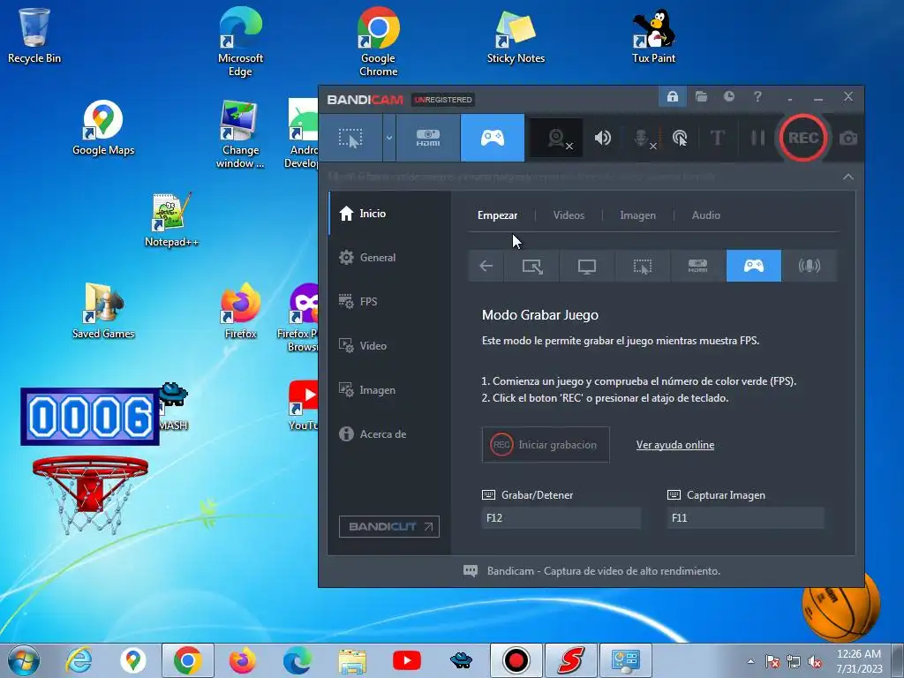Image resolution: width=904 pixels, height=678 pixels.
Task: Click the muted volume tray icon
Action: click(x=815, y=661)
